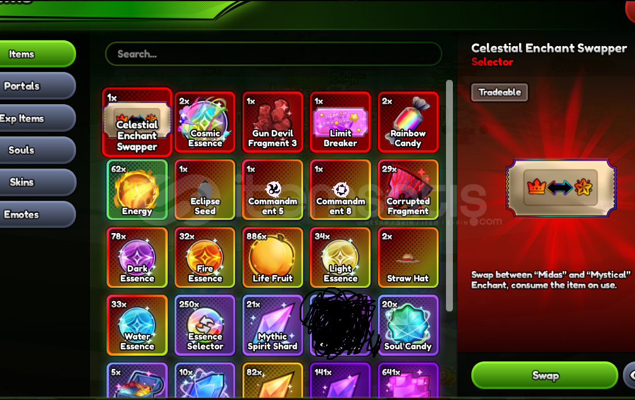Image resolution: width=635 pixels, height=400 pixels.
Task: Select the Life Fruit item
Action: click(x=273, y=258)
